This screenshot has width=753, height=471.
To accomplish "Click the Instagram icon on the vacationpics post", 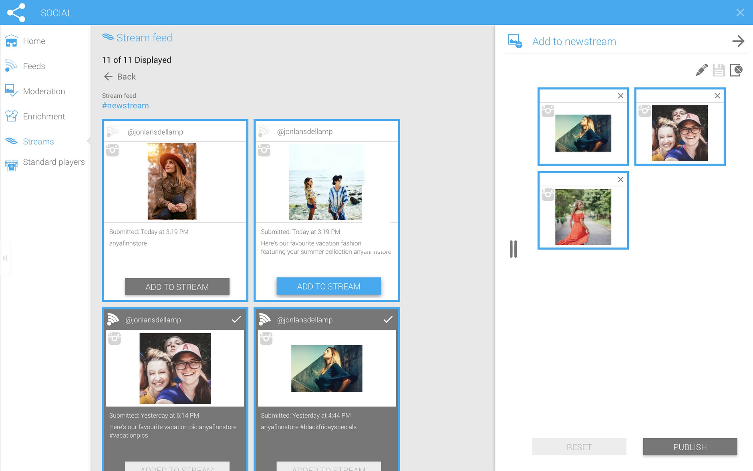I will (115, 338).
